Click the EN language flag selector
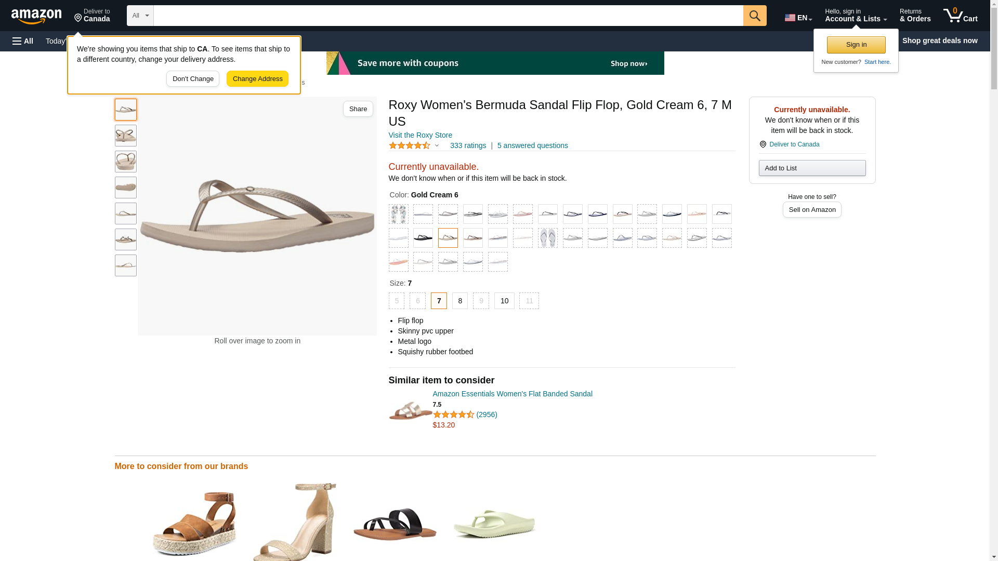 tap(798, 17)
